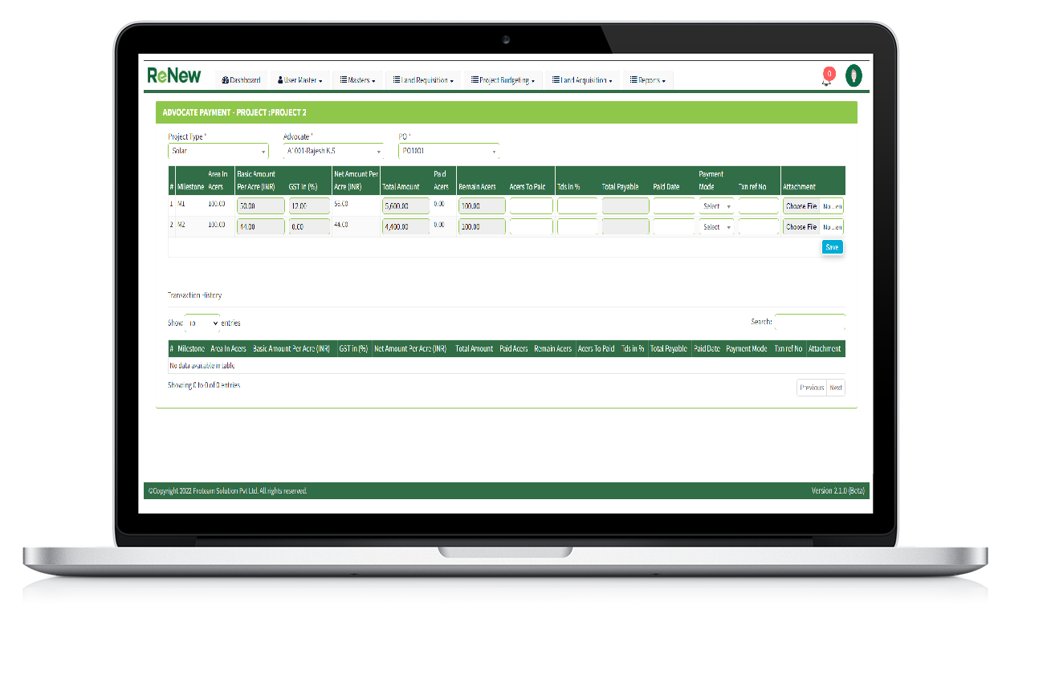Click the transaction history Search field
Image resolution: width=1047 pixels, height=695 pixels.
pyautogui.click(x=809, y=322)
